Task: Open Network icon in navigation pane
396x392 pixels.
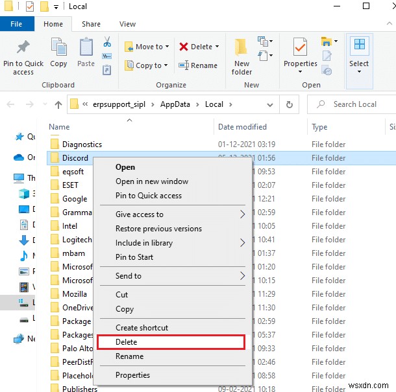Action: 19,339
